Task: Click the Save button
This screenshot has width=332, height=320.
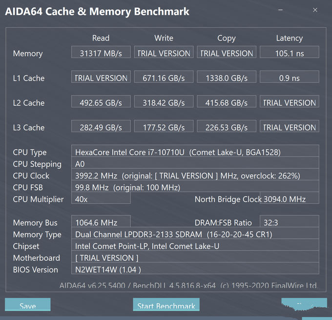Action: coord(27,304)
